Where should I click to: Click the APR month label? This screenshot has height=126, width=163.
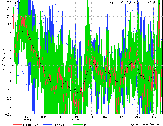tap(122, 117)
